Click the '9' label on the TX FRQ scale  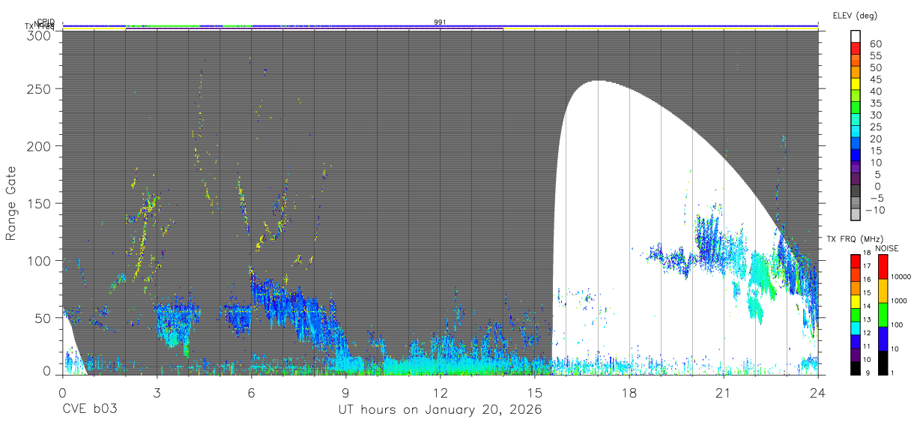(868, 373)
